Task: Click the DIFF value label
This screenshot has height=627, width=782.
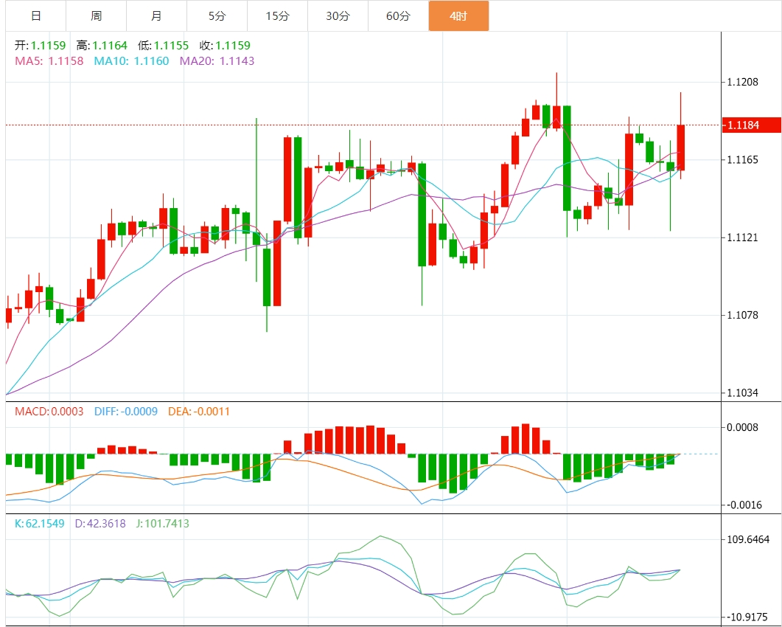Action: pos(125,411)
